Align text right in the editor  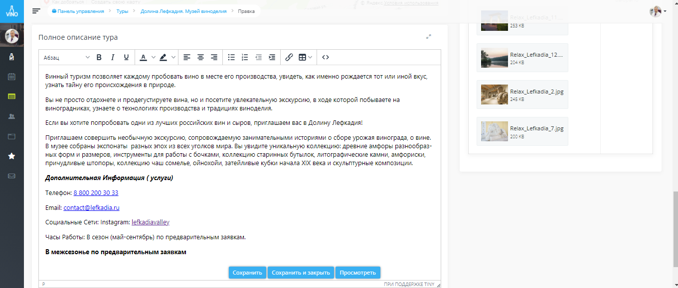tap(214, 57)
